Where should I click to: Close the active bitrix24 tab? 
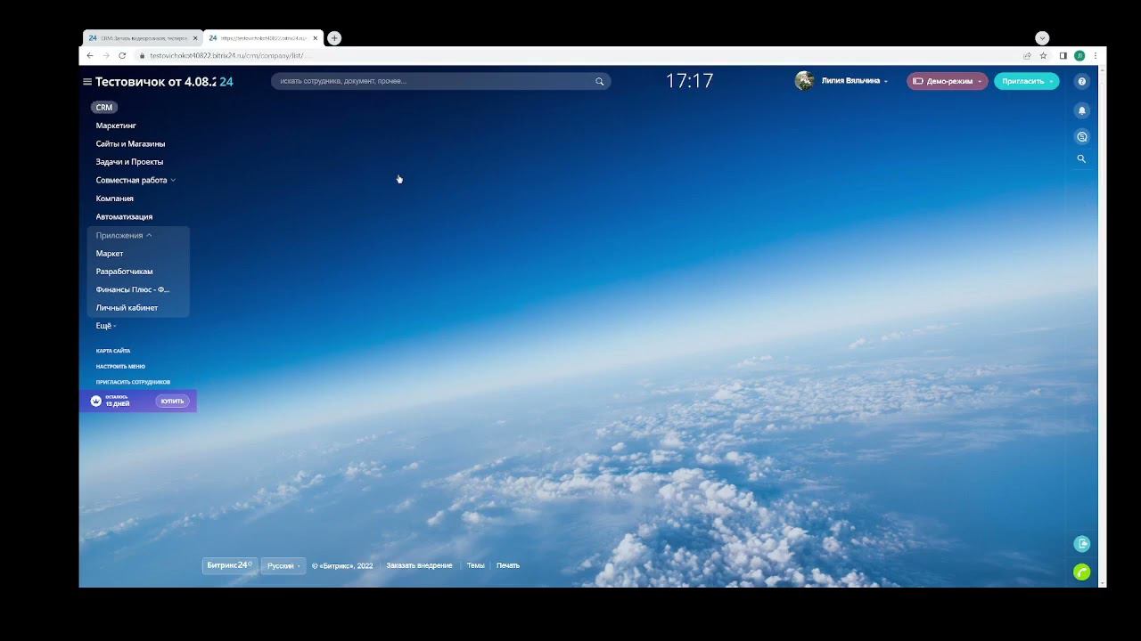(x=316, y=38)
